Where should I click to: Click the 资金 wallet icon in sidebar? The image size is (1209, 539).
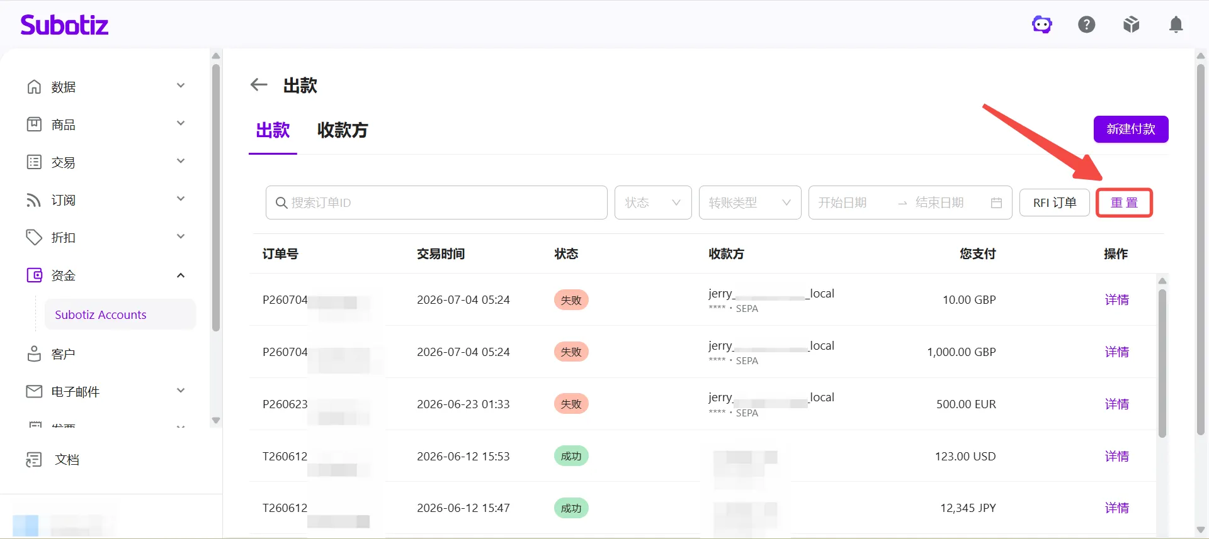pos(34,275)
